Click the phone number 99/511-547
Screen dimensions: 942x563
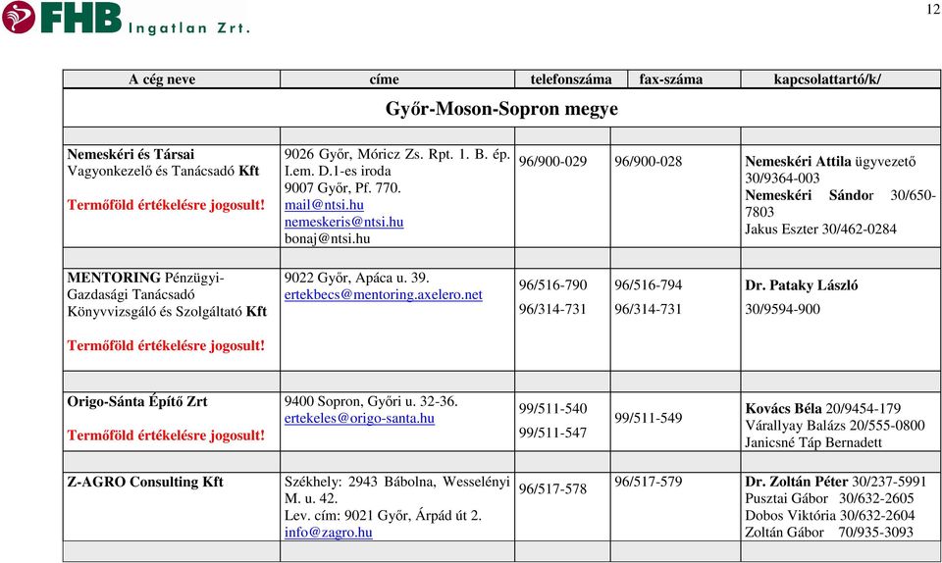click(552, 433)
